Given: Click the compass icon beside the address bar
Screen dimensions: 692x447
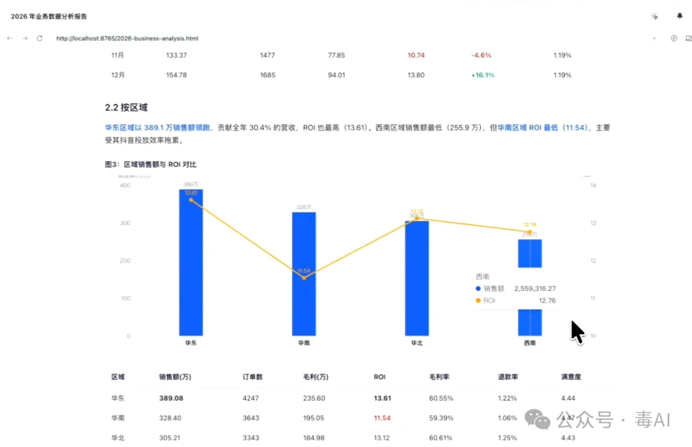Looking at the screenshot, I should coord(674,38).
